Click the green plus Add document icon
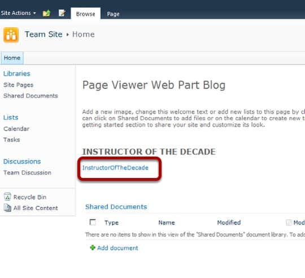The height and width of the screenshot is (278, 305). tap(93, 247)
